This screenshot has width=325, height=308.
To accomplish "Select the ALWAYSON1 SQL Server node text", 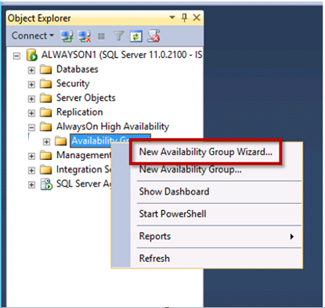I will click(121, 55).
